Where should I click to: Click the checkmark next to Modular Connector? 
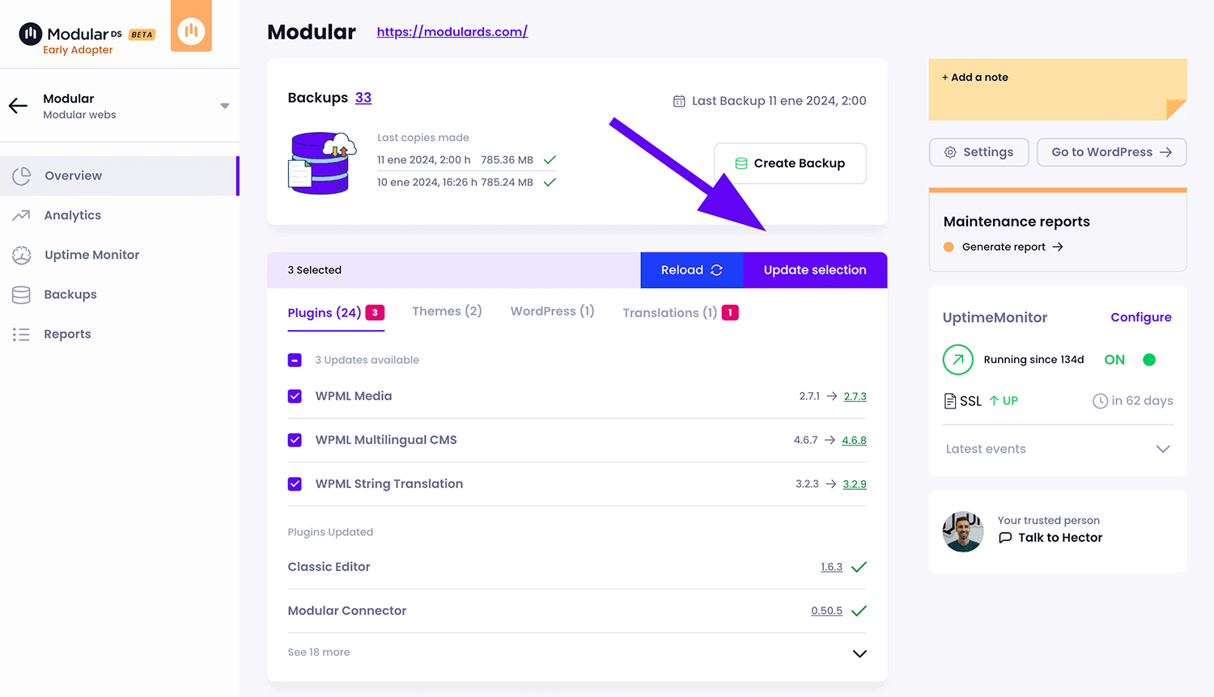pos(860,610)
